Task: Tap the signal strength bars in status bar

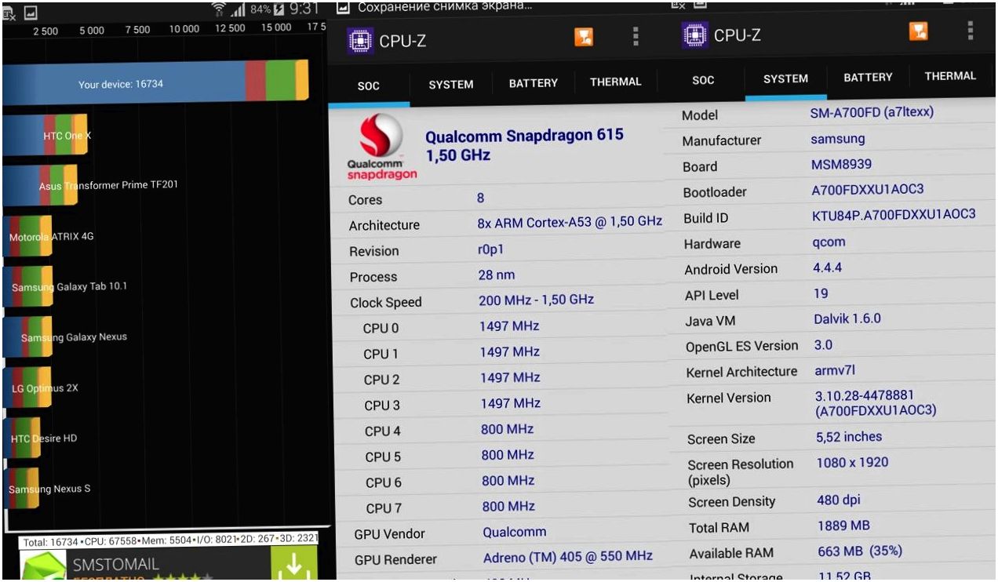Action: tap(240, 11)
